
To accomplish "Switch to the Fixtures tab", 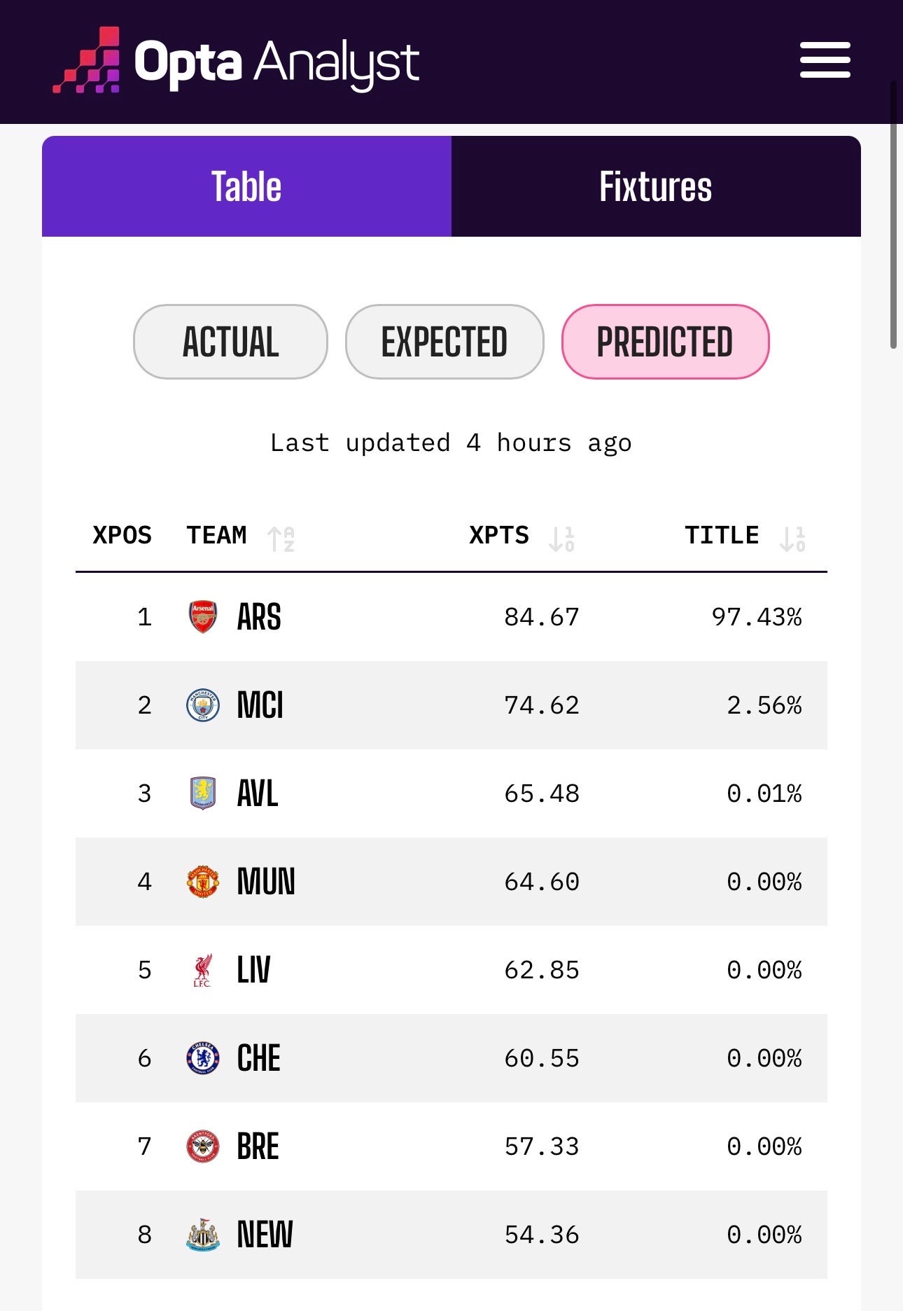I will pos(656,186).
